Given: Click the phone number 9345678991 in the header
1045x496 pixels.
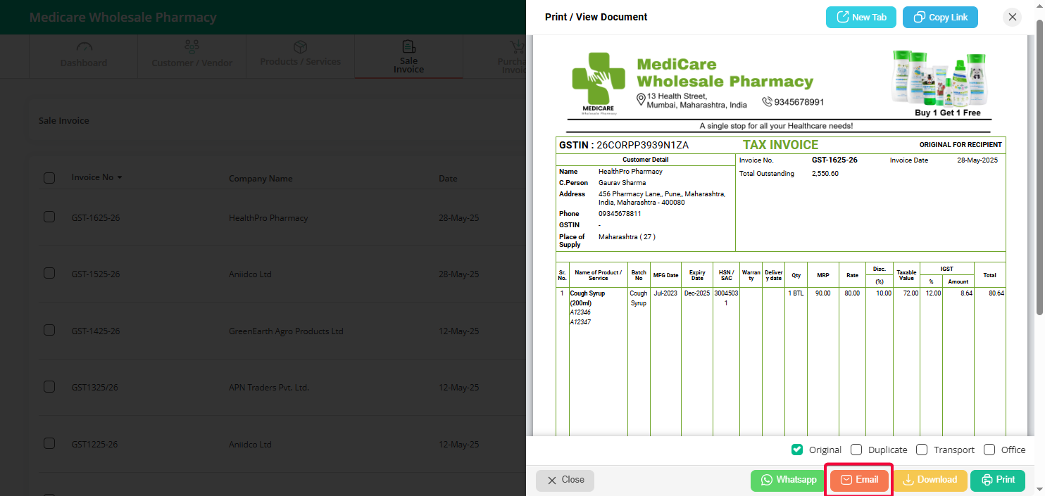Looking at the screenshot, I should (x=799, y=102).
